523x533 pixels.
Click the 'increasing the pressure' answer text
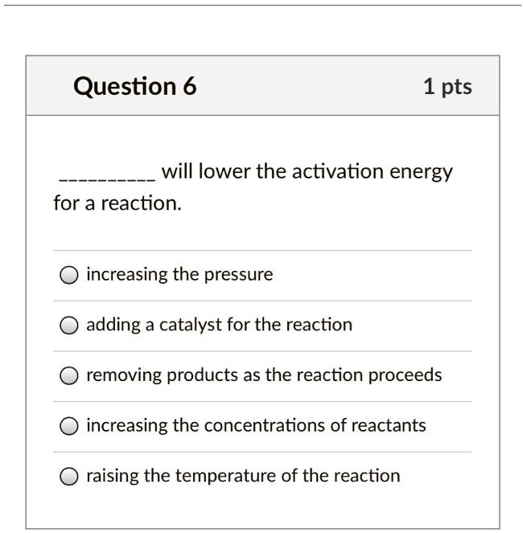pyautogui.click(x=179, y=275)
